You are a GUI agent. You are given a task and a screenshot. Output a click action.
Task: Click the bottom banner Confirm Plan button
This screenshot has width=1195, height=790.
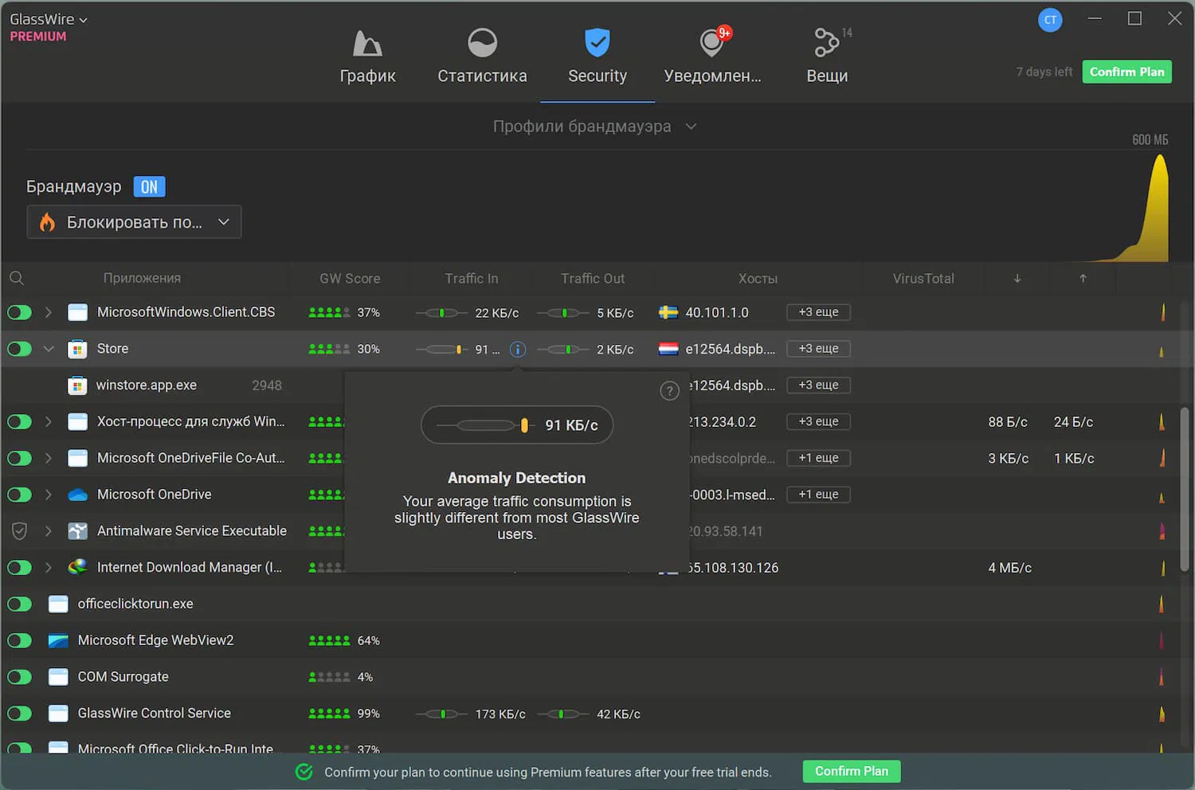(851, 771)
